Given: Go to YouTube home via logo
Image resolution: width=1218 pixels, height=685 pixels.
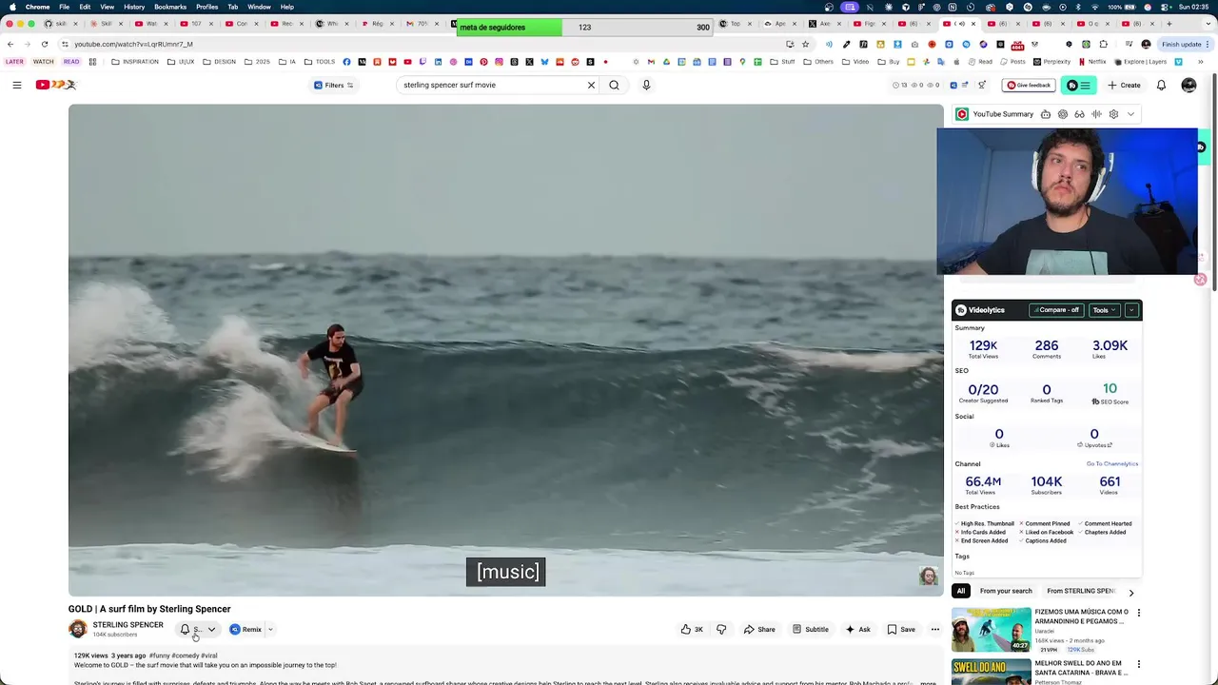Looking at the screenshot, I should (x=55, y=85).
